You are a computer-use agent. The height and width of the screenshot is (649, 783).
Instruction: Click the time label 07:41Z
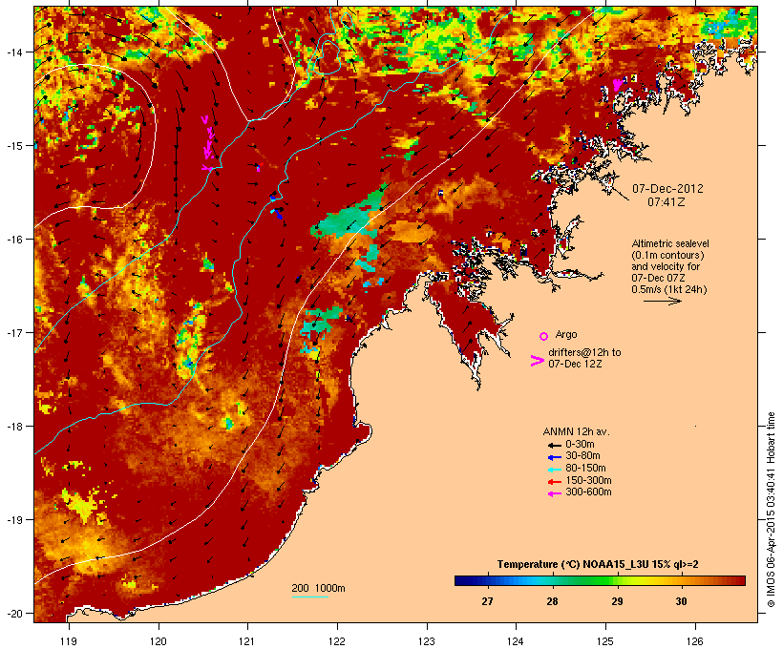(x=667, y=202)
